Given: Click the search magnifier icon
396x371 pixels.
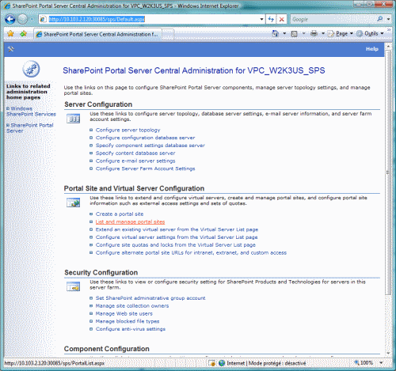Looking at the screenshot, I should [380, 19].
